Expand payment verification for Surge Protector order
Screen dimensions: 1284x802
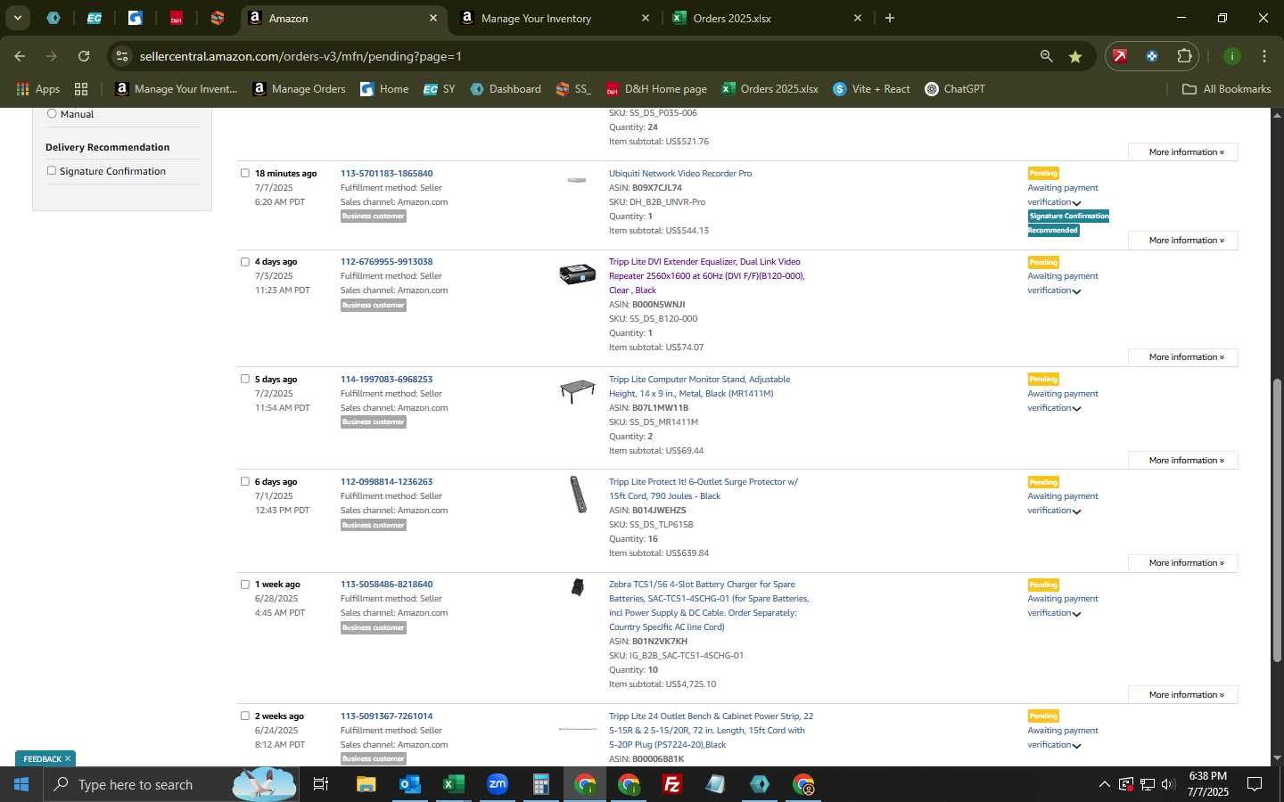tap(1076, 511)
